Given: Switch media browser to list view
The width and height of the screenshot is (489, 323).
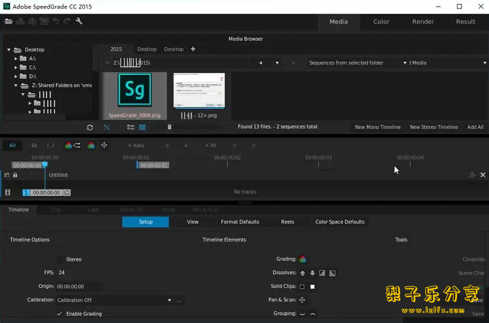Looking at the screenshot, I should 131,127.
